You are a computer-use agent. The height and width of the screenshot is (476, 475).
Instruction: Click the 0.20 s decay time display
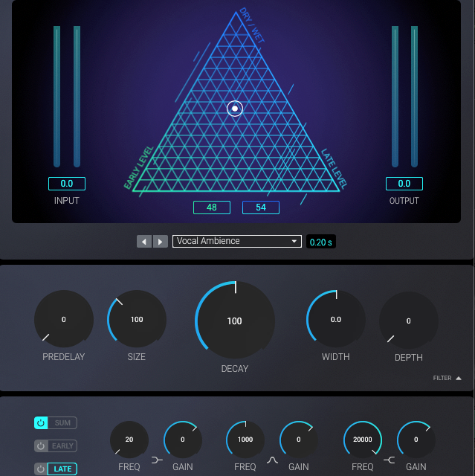(x=321, y=242)
